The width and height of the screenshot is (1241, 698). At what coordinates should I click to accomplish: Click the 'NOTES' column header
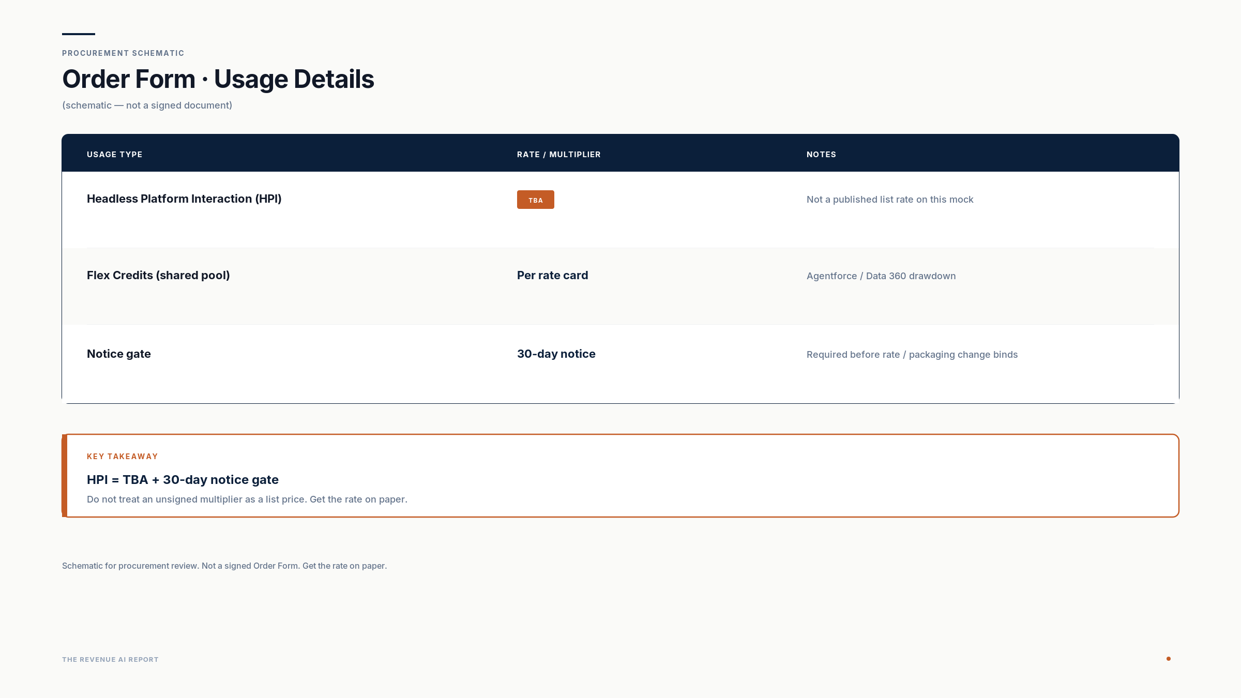point(821,155)
